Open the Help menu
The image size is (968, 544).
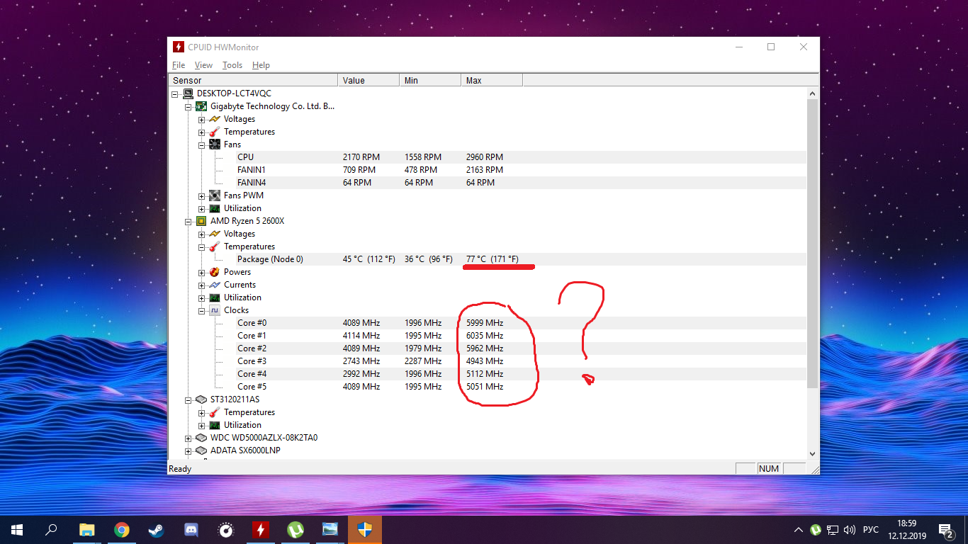261,65
